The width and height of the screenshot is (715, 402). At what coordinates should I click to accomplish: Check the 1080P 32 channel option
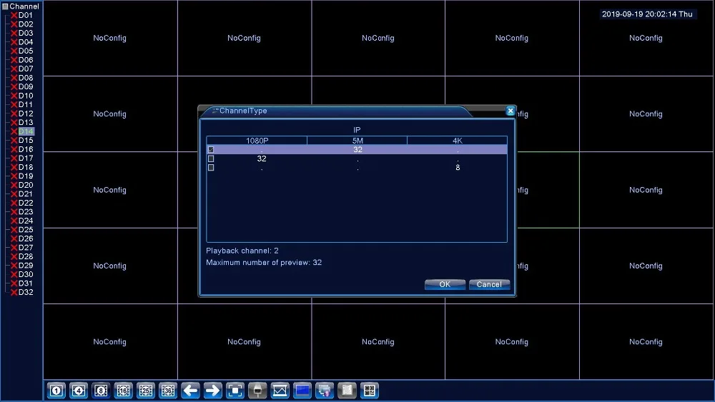coord(211,159)
